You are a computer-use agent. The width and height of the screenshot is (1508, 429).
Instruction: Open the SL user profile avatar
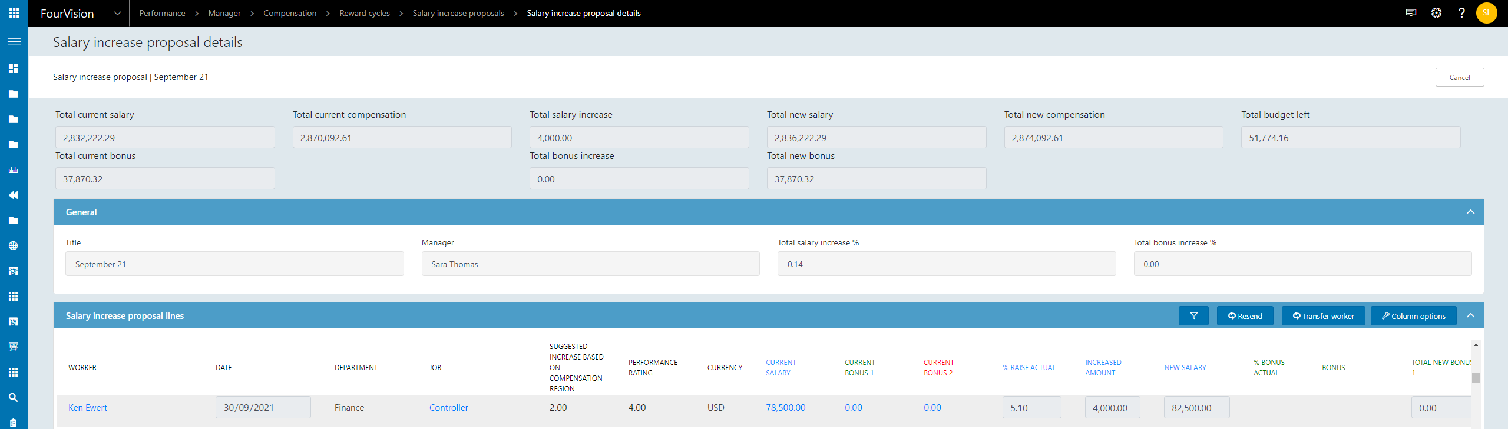1487,13
